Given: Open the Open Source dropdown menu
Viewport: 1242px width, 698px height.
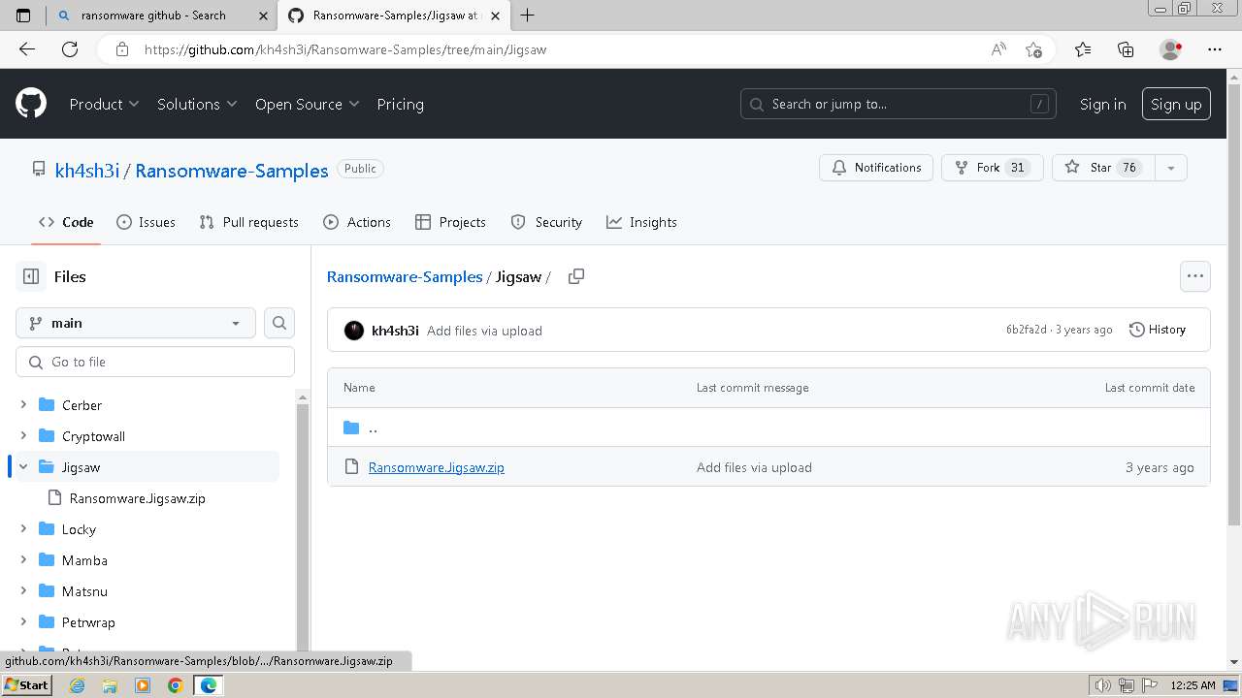Looking at the screenshot, I should tap(307, 104).
